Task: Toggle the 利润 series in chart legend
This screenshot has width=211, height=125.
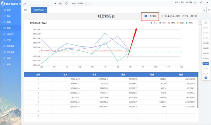Action: (x=189, y=23)
